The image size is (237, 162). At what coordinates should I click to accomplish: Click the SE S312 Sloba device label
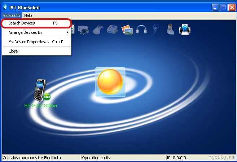(41, 105)
